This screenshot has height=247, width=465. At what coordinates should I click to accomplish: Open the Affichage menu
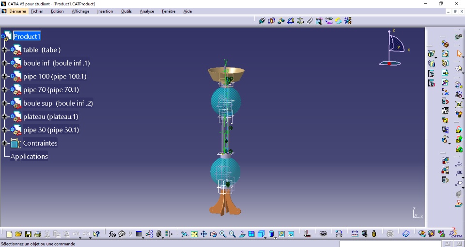(x=80, y=11)
